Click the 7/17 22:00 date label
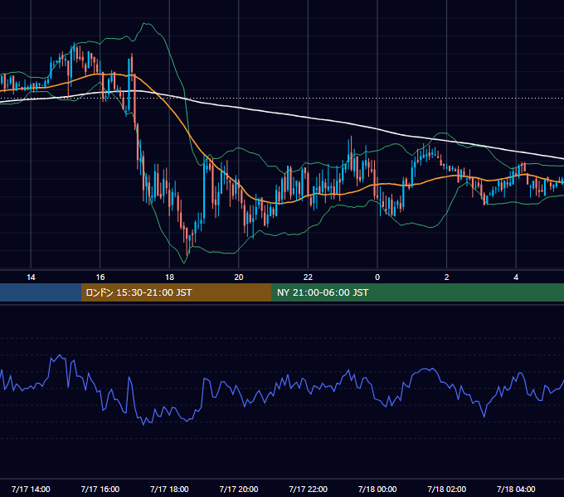Screen dimensions: 564x497 click(x=309, y=489)
